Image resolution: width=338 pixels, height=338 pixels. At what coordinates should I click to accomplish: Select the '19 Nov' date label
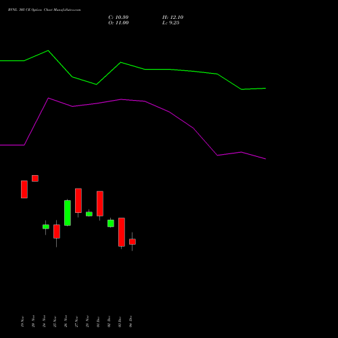coord(22,322)
